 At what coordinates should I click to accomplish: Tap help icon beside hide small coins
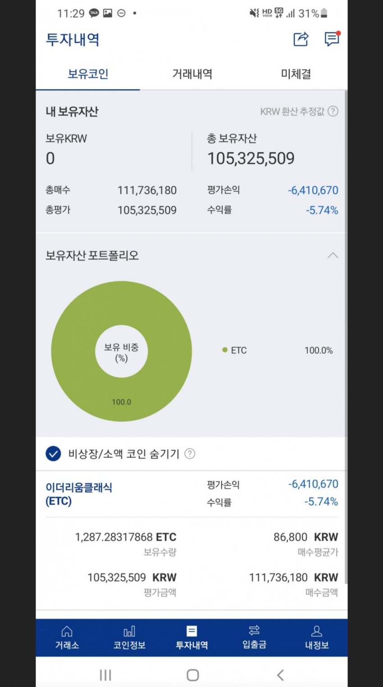[x=190, y=454]
